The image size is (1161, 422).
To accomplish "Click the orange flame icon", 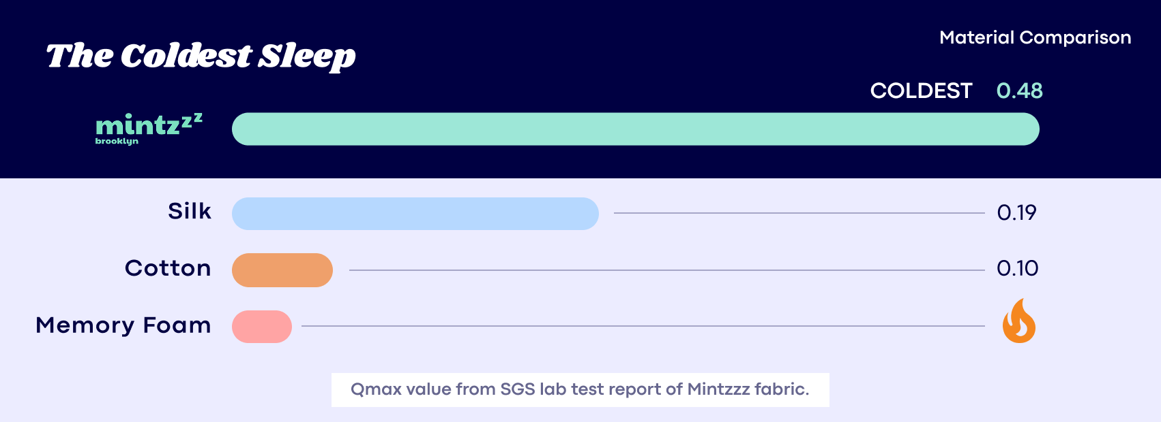I will [x=1018, y=321].
